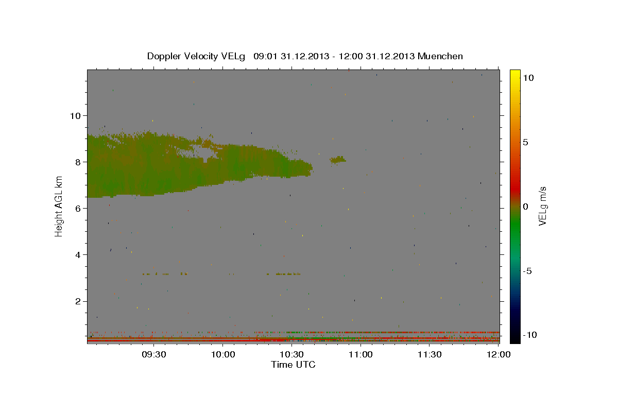Click the colorbar label '0'

525,207
